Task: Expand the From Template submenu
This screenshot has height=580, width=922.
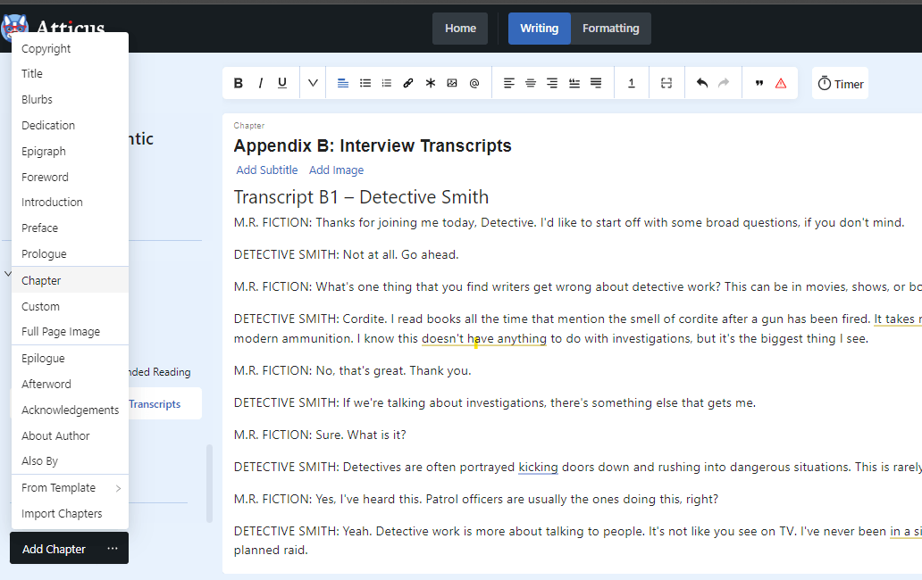Action: (x=70, y=487)
